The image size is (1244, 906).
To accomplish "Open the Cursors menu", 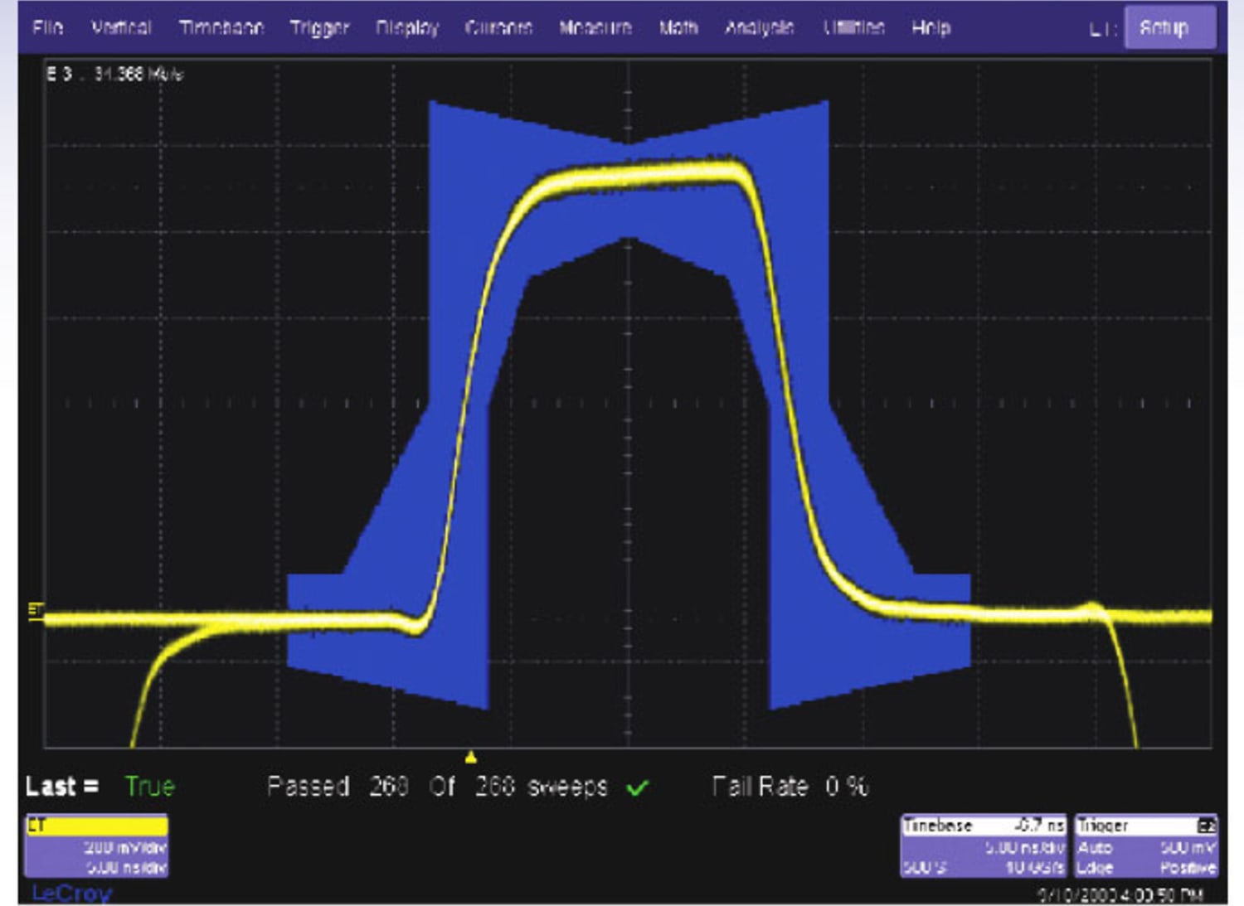I will 498,27.
